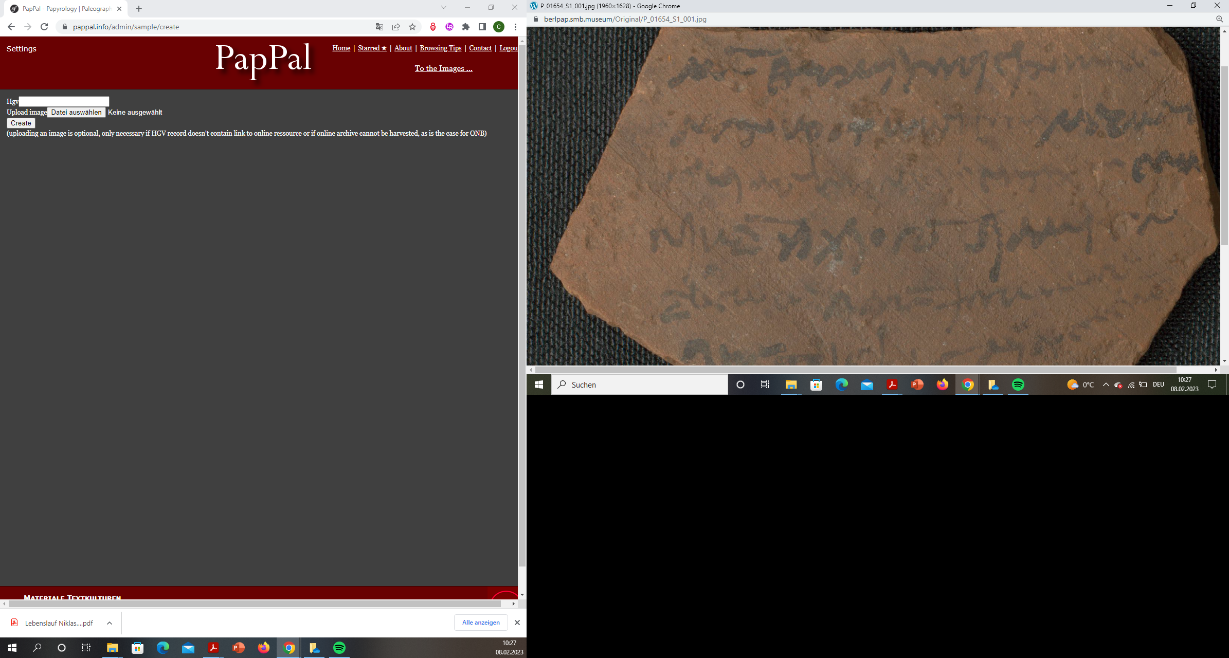Viewport: 1229px width, 658px height.
Task: Click the forward navigation arrow
Action: click(x=28, y=27)
